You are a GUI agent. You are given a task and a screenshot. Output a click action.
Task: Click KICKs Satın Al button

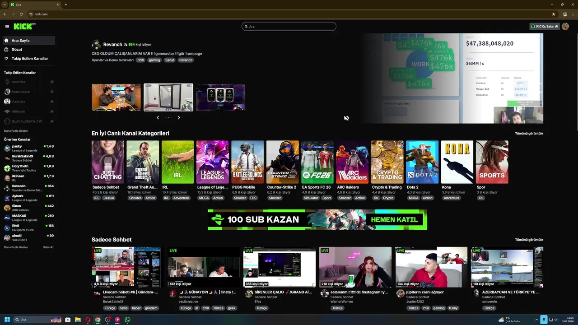click(x=545, y=27)
